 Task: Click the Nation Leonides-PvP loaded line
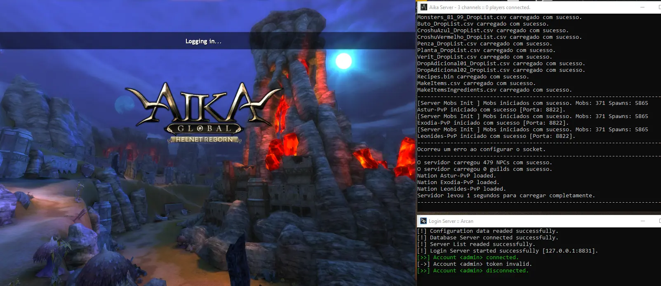(462, 189)
